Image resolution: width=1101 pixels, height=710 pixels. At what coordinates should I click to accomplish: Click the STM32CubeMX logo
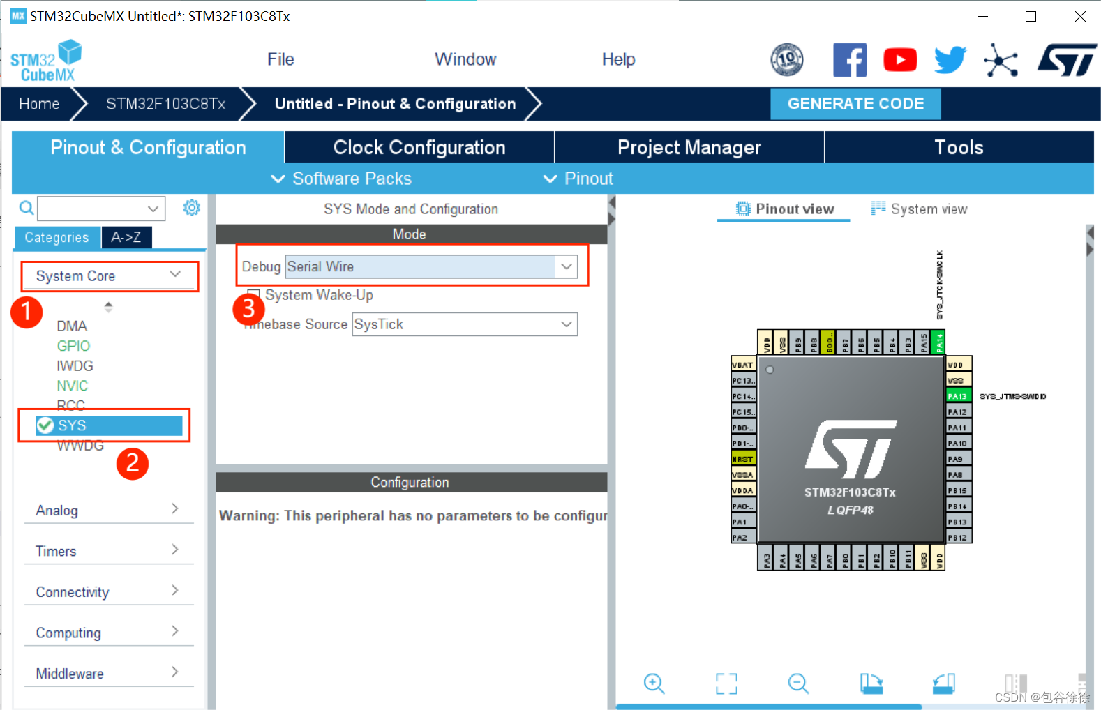46,61
